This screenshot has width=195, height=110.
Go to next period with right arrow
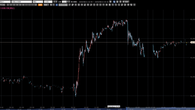56,2
